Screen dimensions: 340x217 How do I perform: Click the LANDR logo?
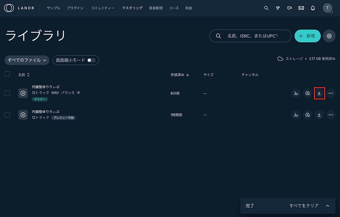19,8
